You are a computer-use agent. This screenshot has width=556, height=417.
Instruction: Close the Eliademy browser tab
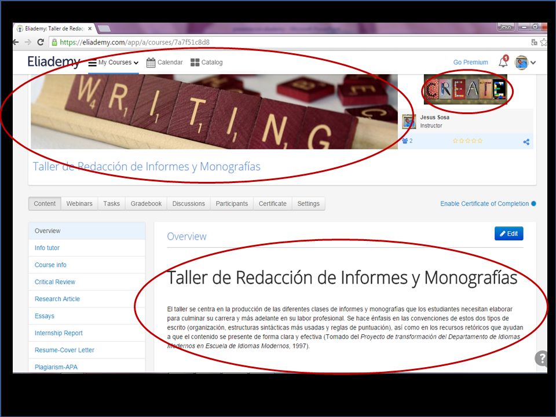pyautogui.click(x=90, y=28)
